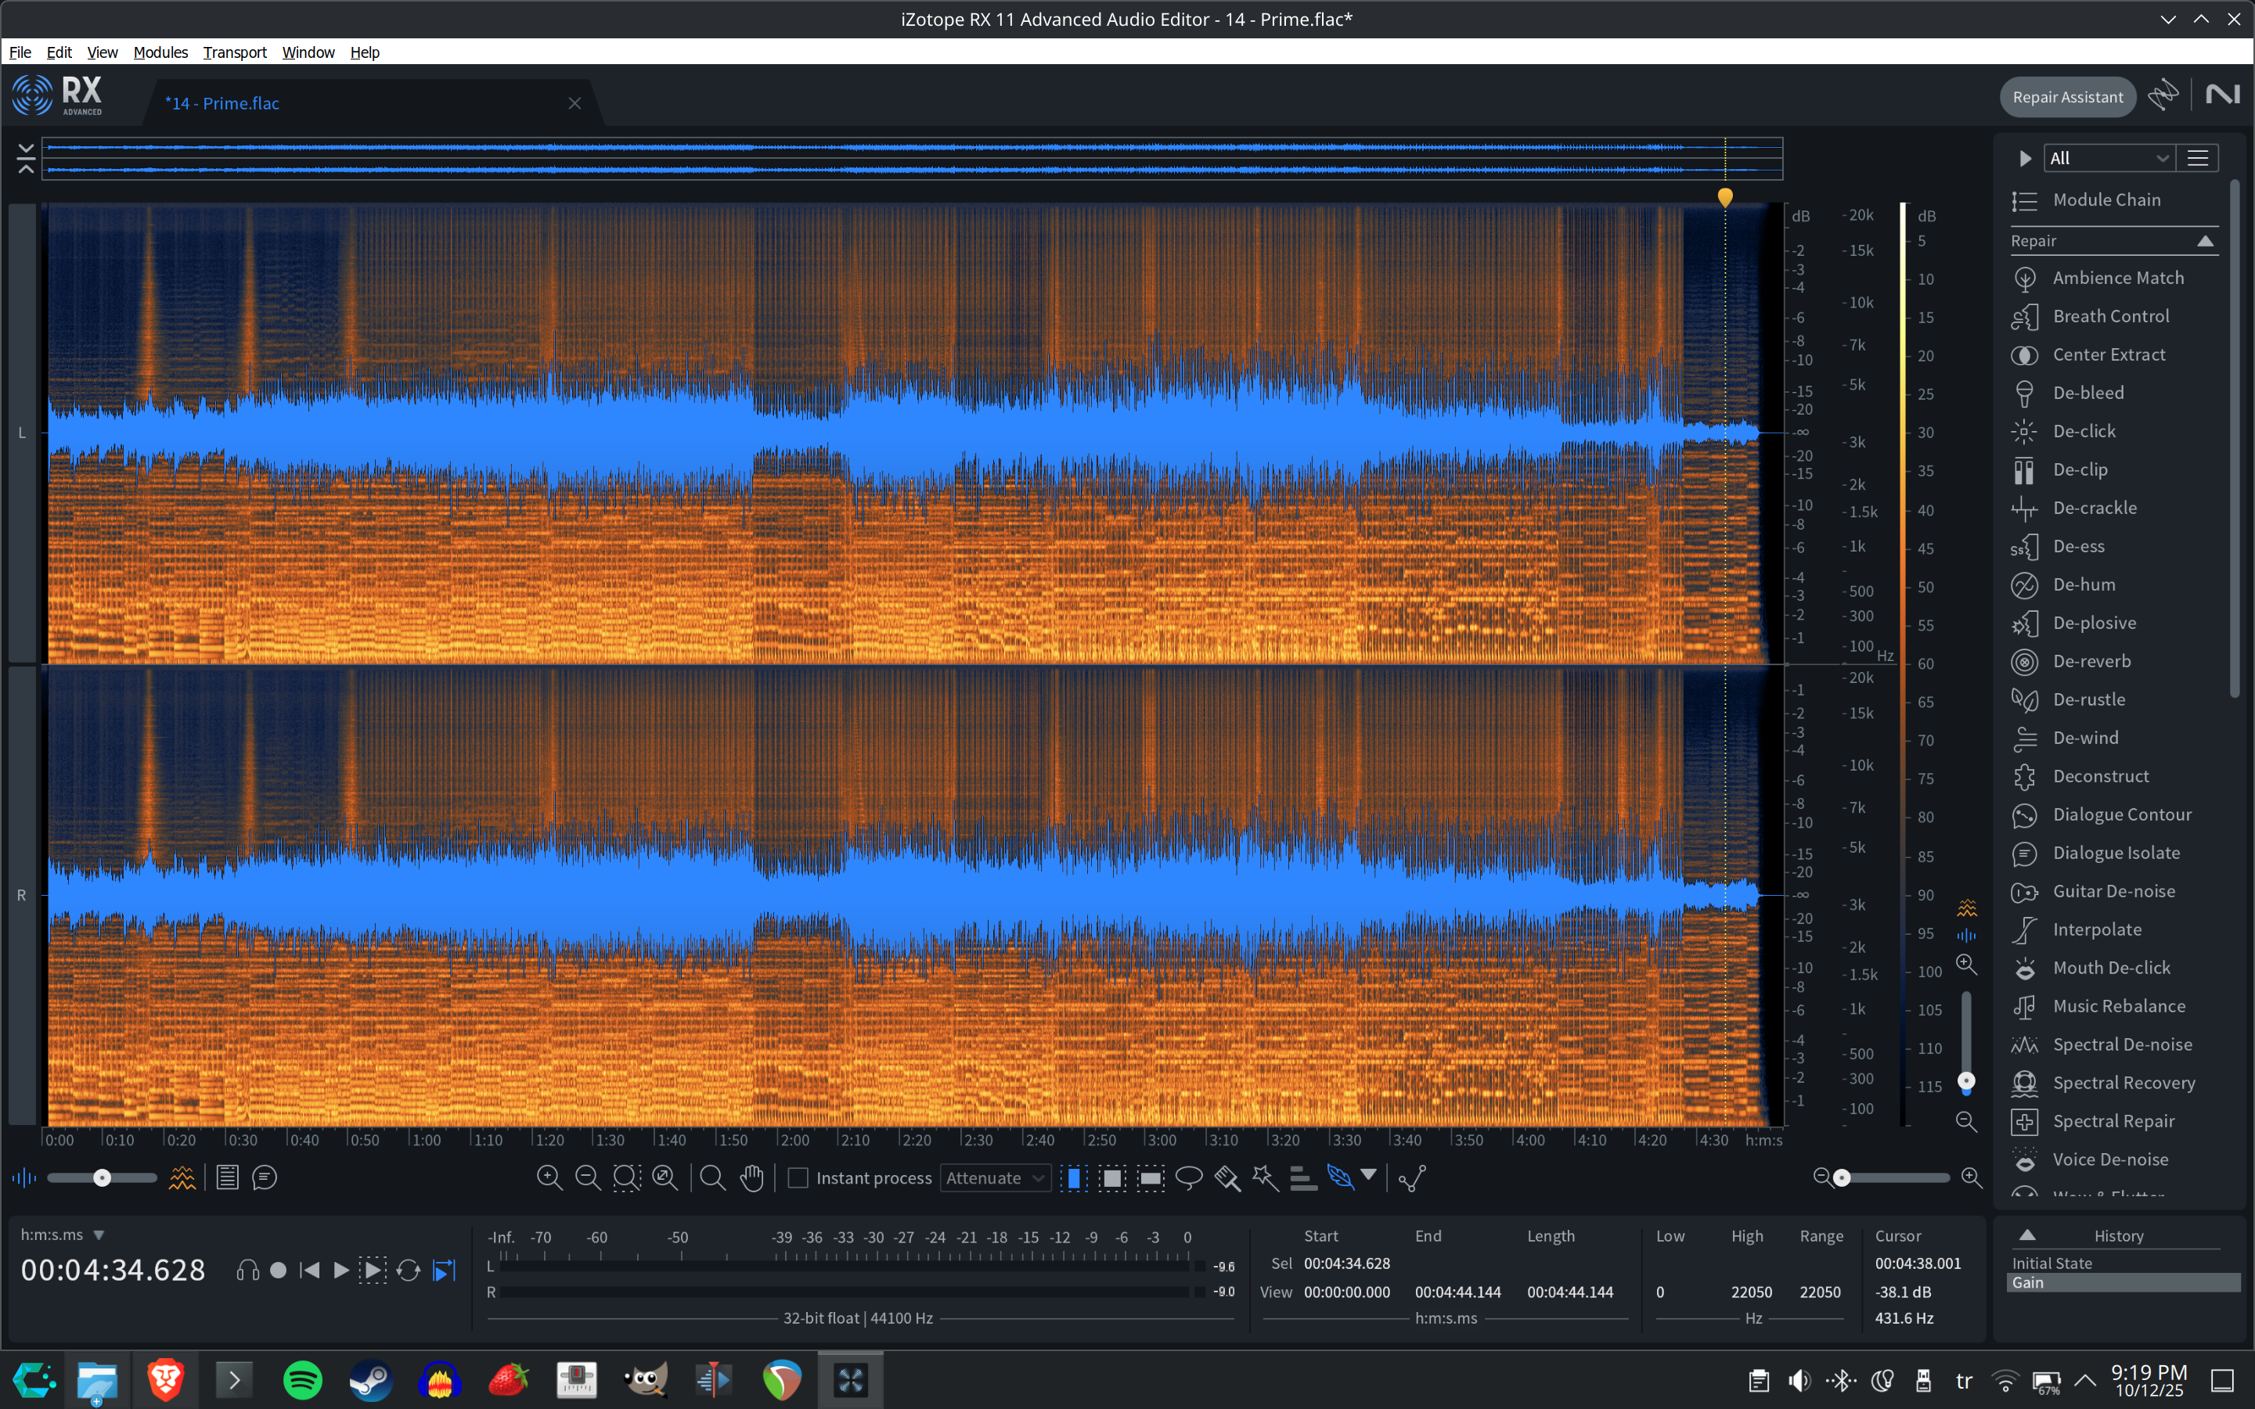This screenshot has height=1409, width=2255.
Task: Select the Gain history entry
Action: coord(2123,1283)
